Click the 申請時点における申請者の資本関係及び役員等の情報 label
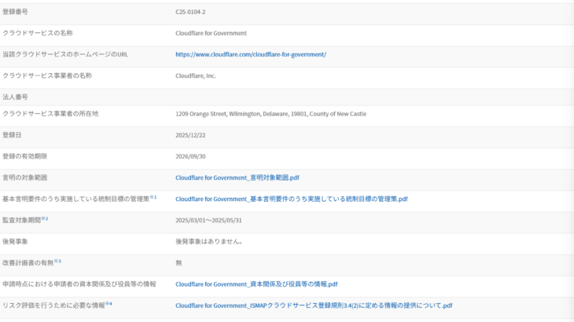The image size is (574, 322). pyautogui.click(x=79, y=284)
